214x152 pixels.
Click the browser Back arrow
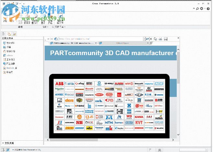pyautogui.click(x=48, y=39)
